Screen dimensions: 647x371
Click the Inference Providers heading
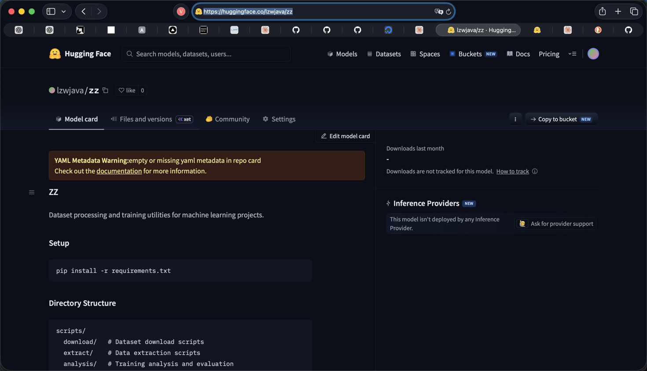pos(426,203)
